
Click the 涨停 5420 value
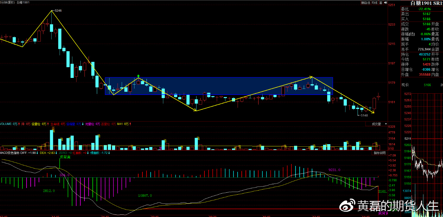click(x=427, y=64)
